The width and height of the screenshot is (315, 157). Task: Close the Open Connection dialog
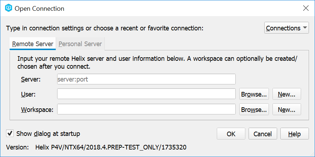[x=305, y=8]
